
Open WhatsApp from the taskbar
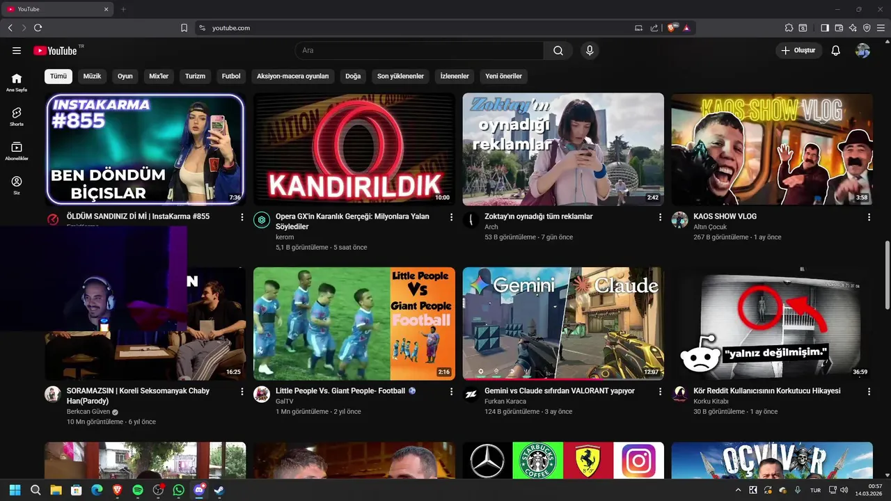(x=178, y=490)
